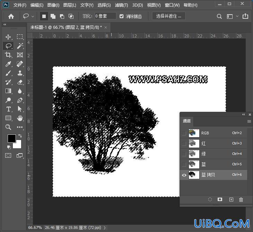Choose Add to Selection mode
The height and width of the screenshot is (232, 253).
[53, 16]
